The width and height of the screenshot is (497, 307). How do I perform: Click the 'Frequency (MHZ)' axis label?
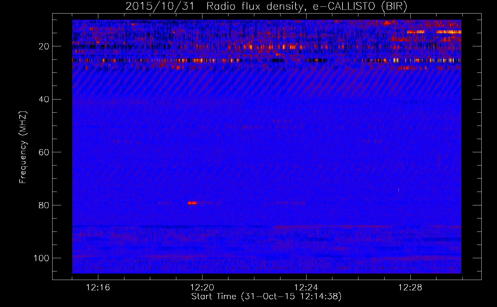[x=23, y=147]
